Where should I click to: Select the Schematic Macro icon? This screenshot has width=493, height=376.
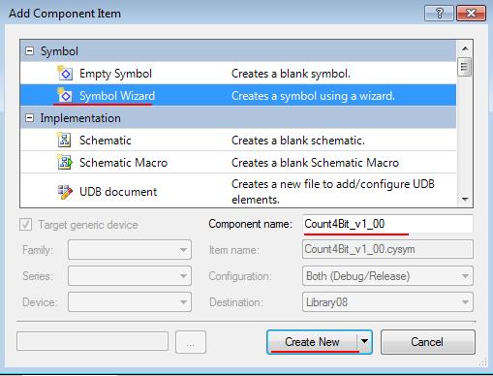[65, 162]
